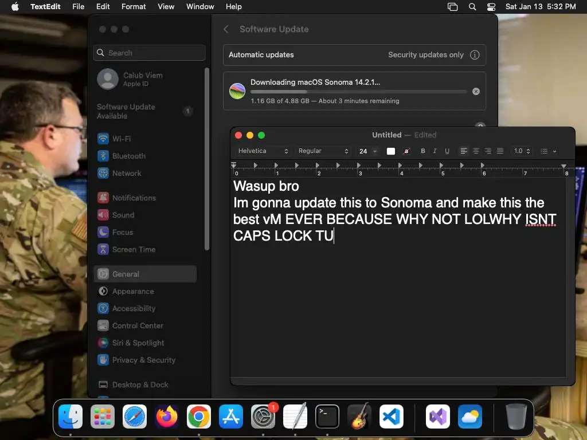Open Bluetooth settings in sidebar
The height and width of the screenshot is (440, 587).
(144, 156)
